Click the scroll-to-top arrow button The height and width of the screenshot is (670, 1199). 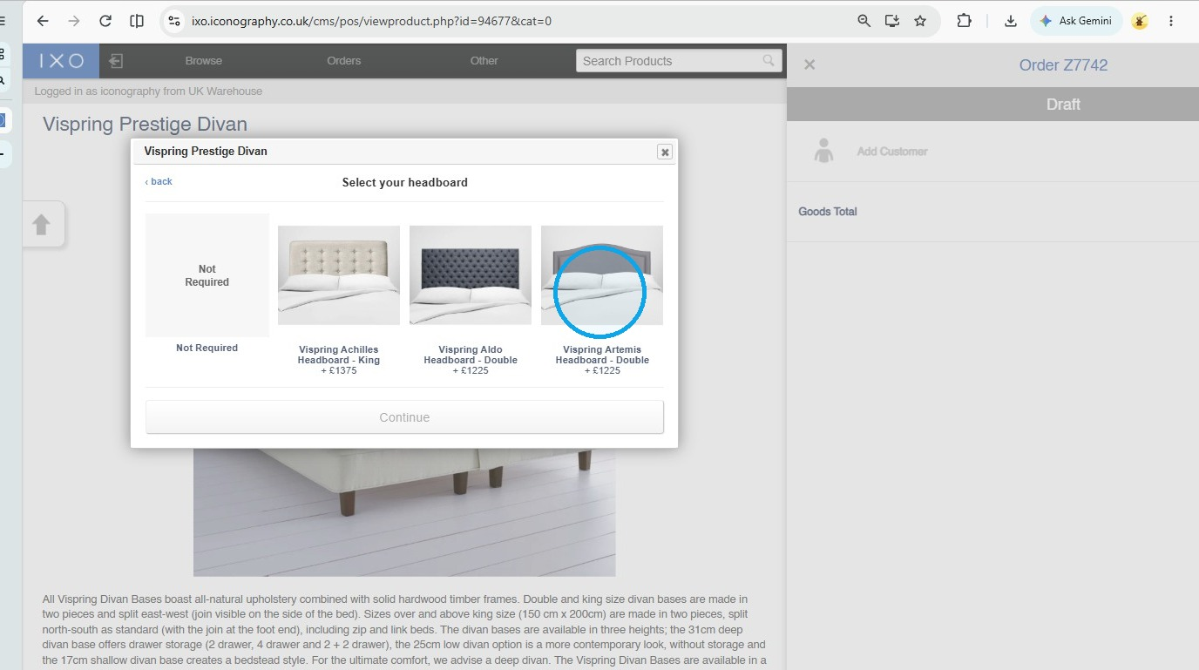pyautogui.click(x=42, y=224)
